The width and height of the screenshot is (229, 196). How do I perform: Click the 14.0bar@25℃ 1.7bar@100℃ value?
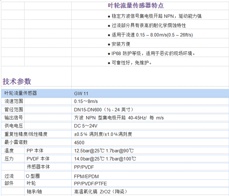pos(105,159)
